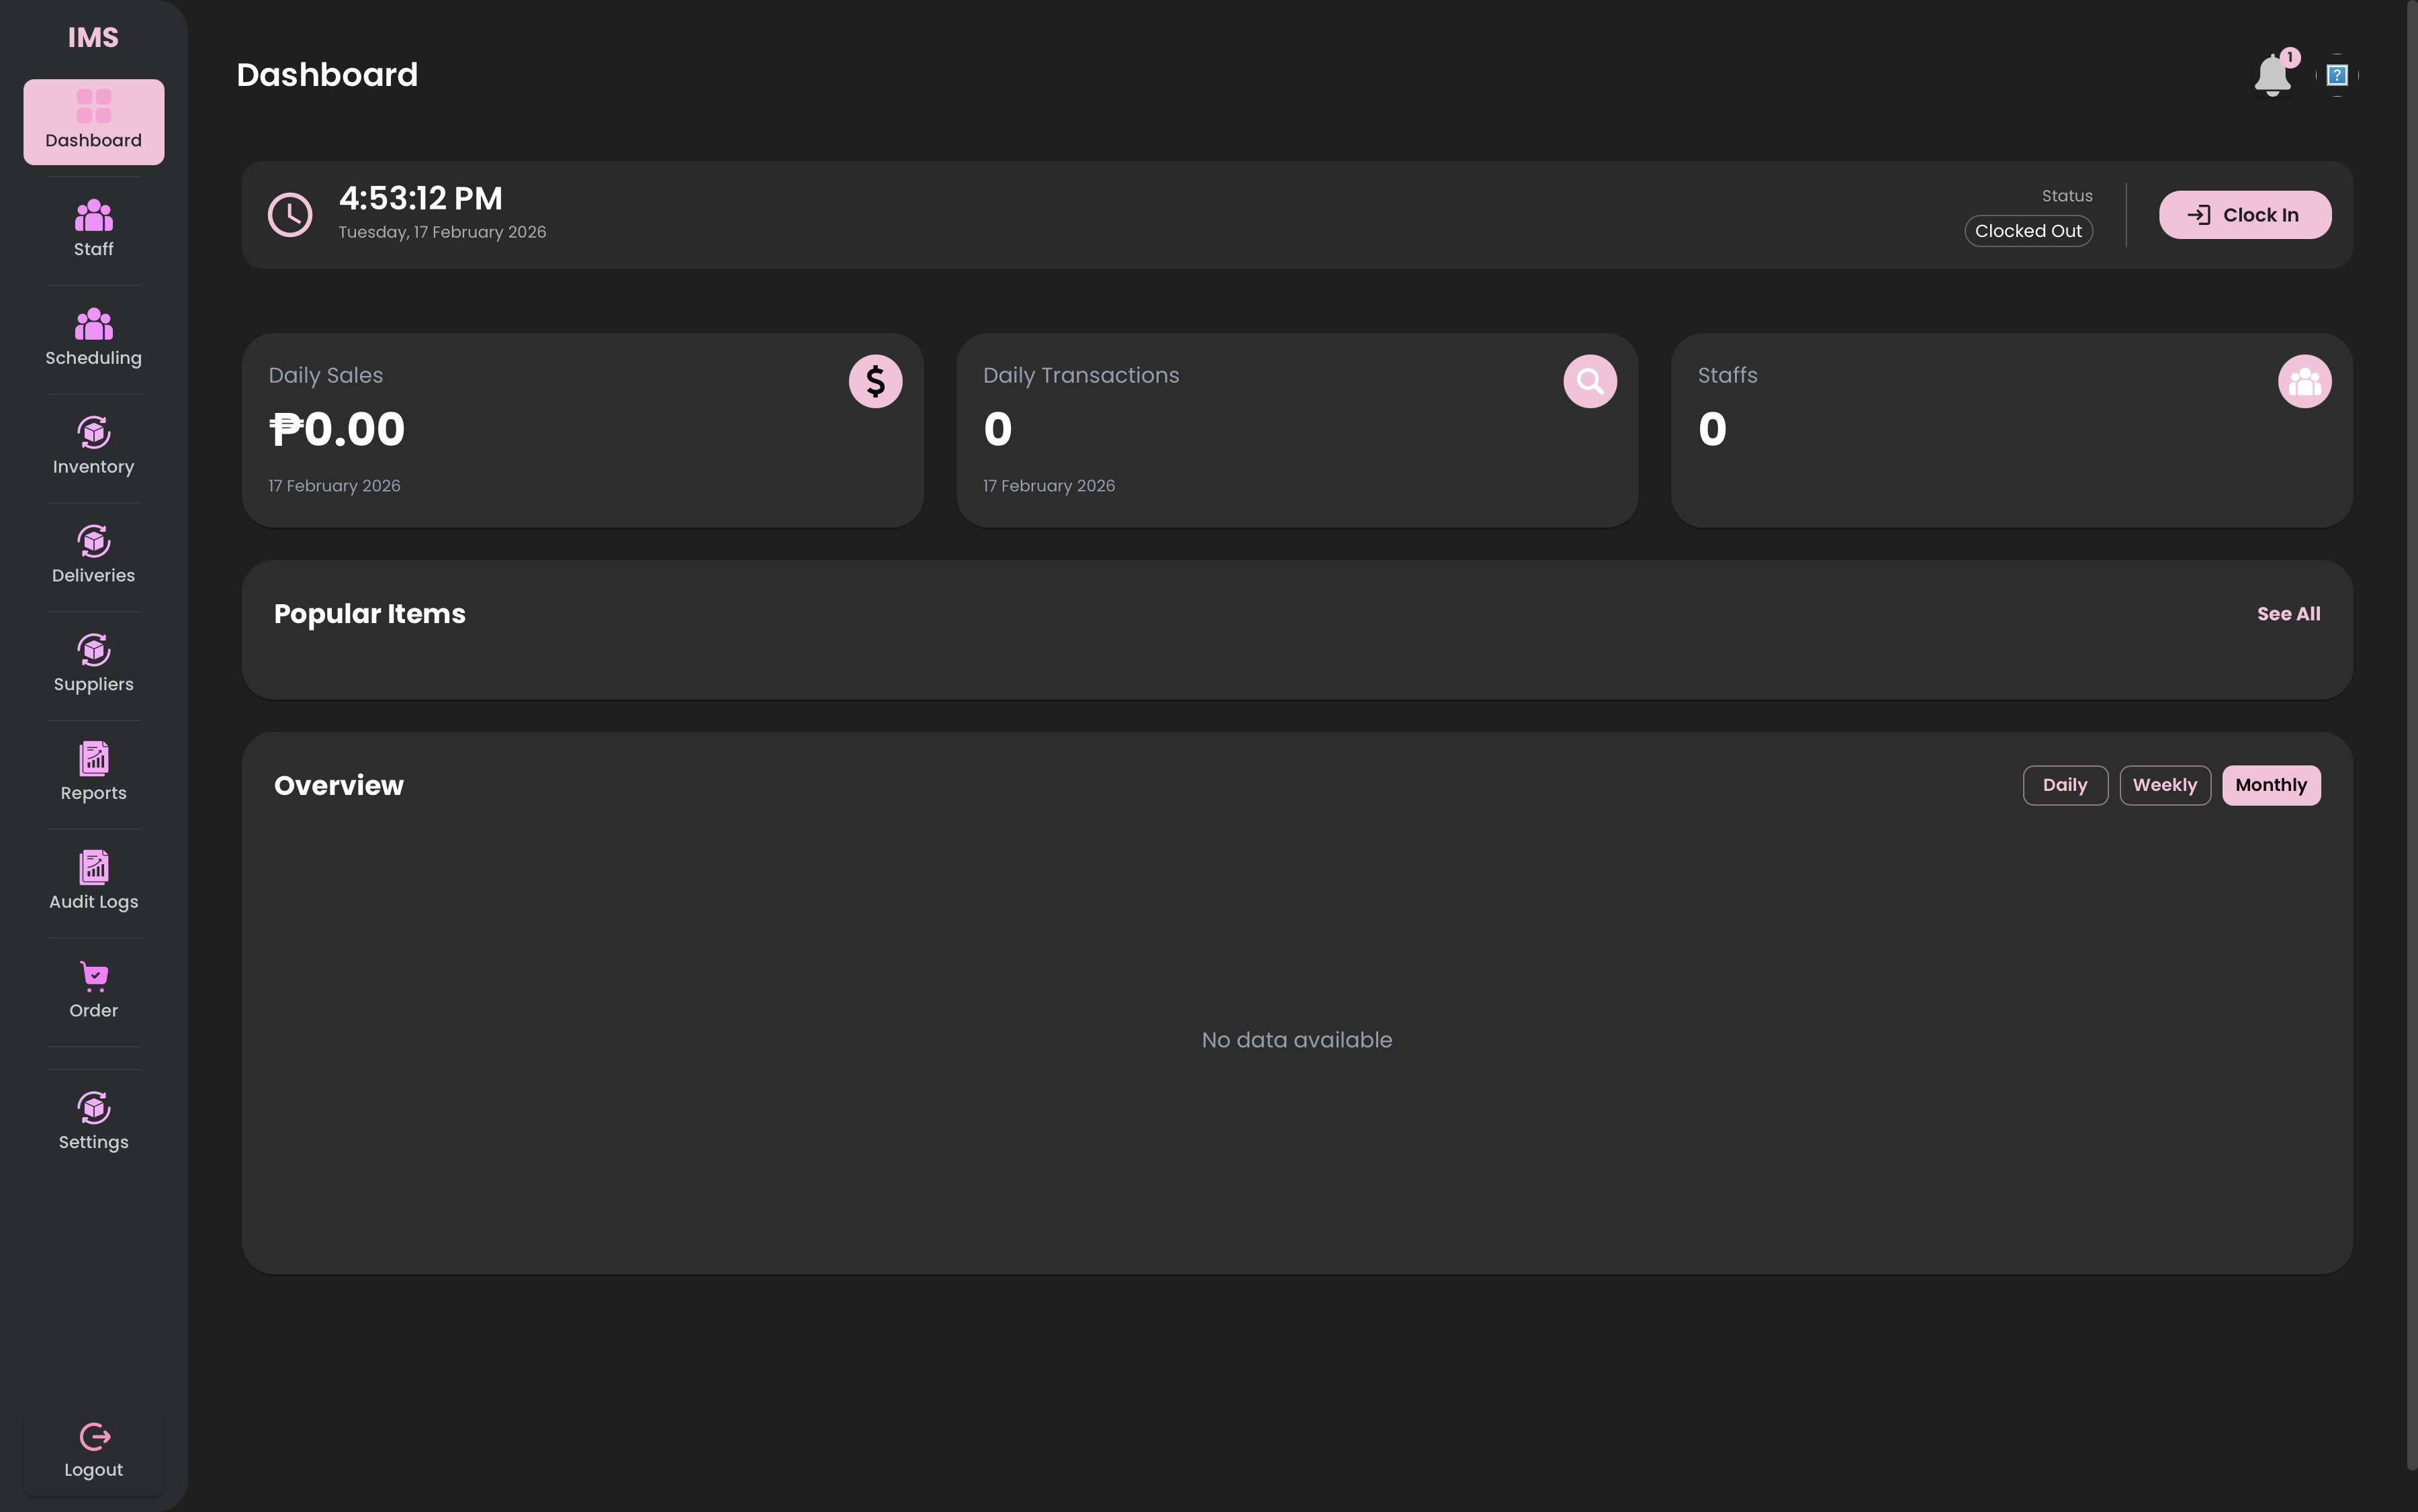Click the 4:53:12 PM time text

click(x=420, y=198)
